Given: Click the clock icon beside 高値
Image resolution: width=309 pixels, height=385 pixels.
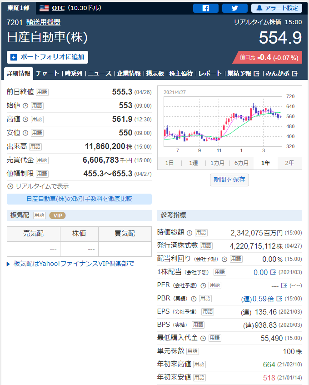Looking at the screenshot, I should click(25, 120).
